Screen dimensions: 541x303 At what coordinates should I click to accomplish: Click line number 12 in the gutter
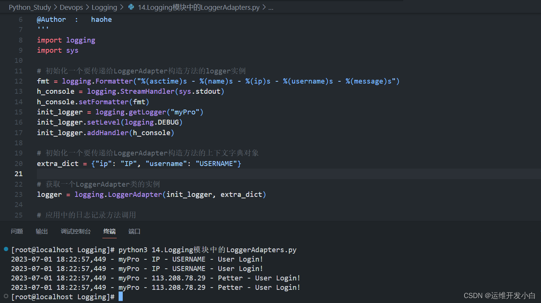coord(18,81)
